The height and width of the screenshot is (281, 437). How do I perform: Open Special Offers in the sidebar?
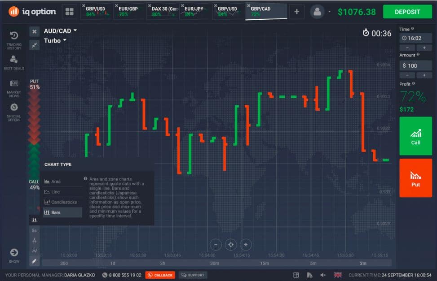pos(14,111)
